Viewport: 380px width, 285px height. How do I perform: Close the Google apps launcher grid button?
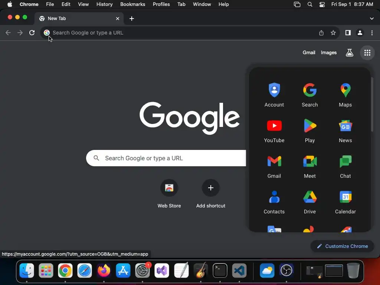point(367,53)
